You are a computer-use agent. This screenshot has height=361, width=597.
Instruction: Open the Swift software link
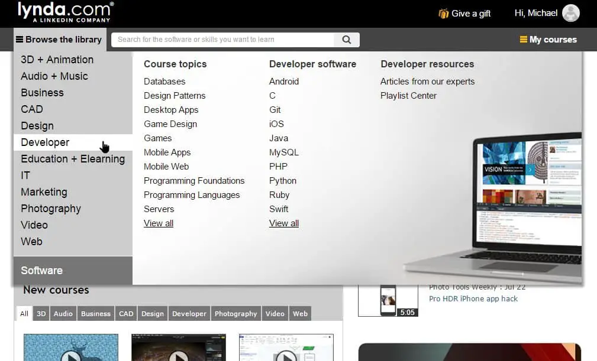pos(279,209)
